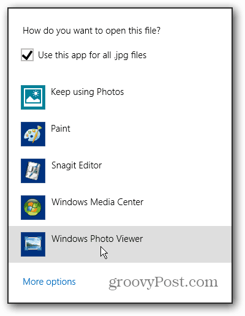Click blank area right of Paint label

tap(151, 134)
